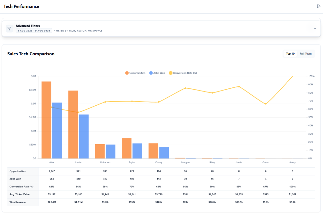The width and height of the screenshot is (323, 213).
Task: Click the Jamie axis label
Action: pos(239,162)
